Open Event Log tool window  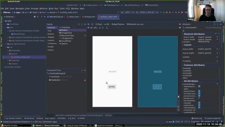coord(197,118)
